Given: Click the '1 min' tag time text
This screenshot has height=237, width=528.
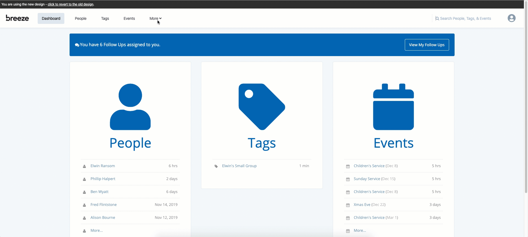Looking at the screenshot, I should [x=304, y=166].
